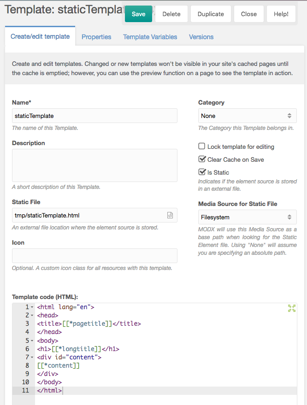
Task: Place cursor on closing html tag line 11
Action: point(49,390)
